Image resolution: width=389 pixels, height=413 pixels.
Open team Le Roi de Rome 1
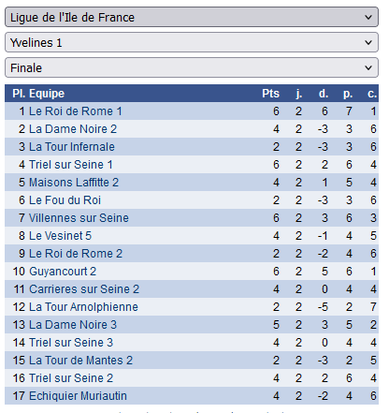click(x=76, y=111)
